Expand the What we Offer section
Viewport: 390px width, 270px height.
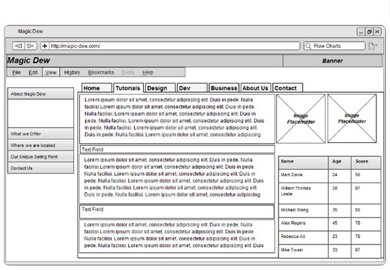(x=41, y=134)
